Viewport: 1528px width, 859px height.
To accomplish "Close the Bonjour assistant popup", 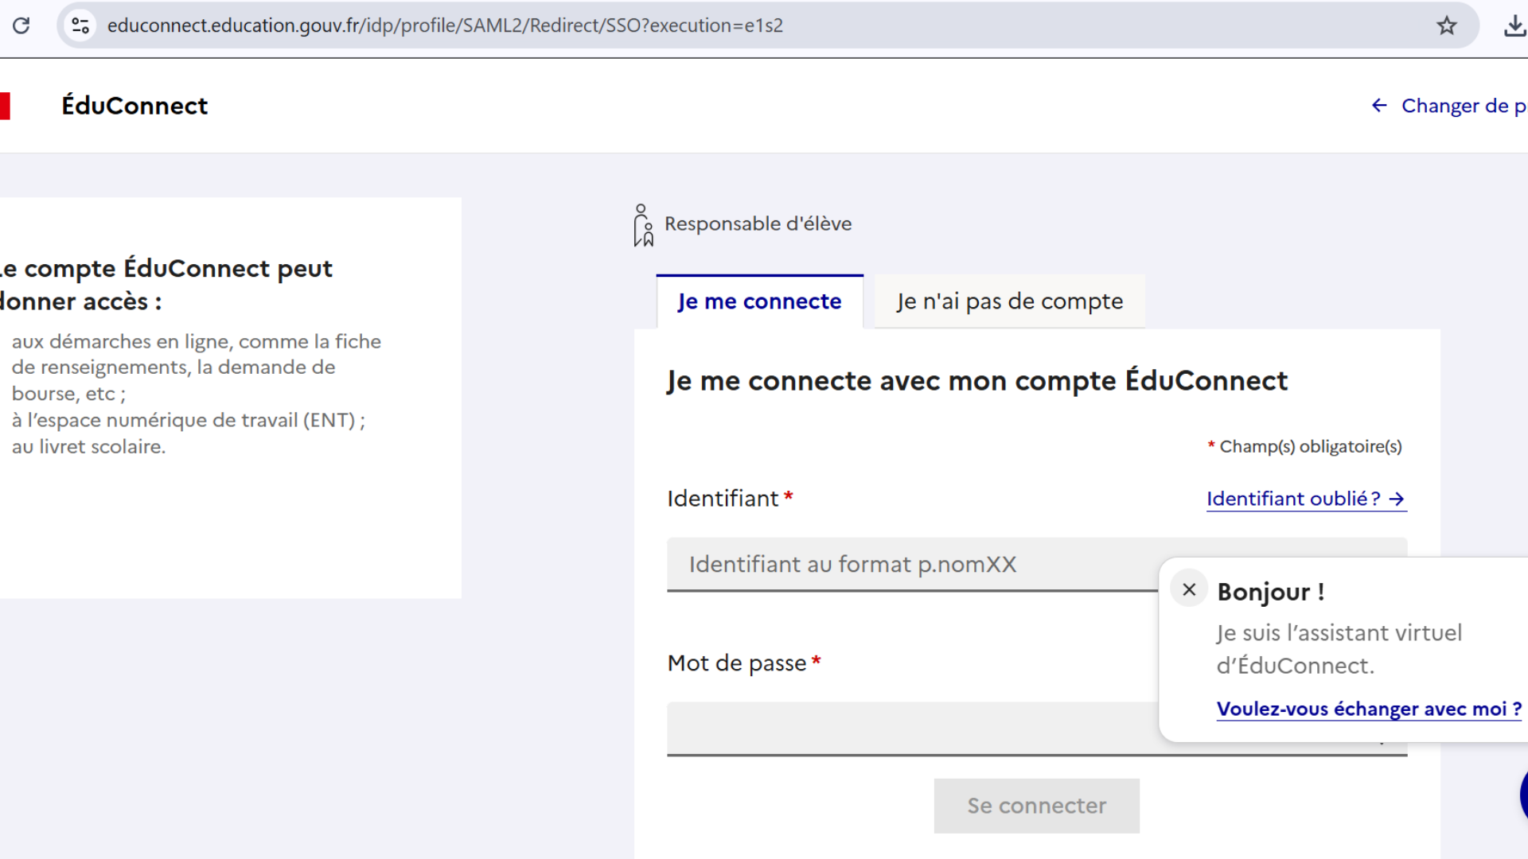I will pyautogui.click(x=1189, y=589).
